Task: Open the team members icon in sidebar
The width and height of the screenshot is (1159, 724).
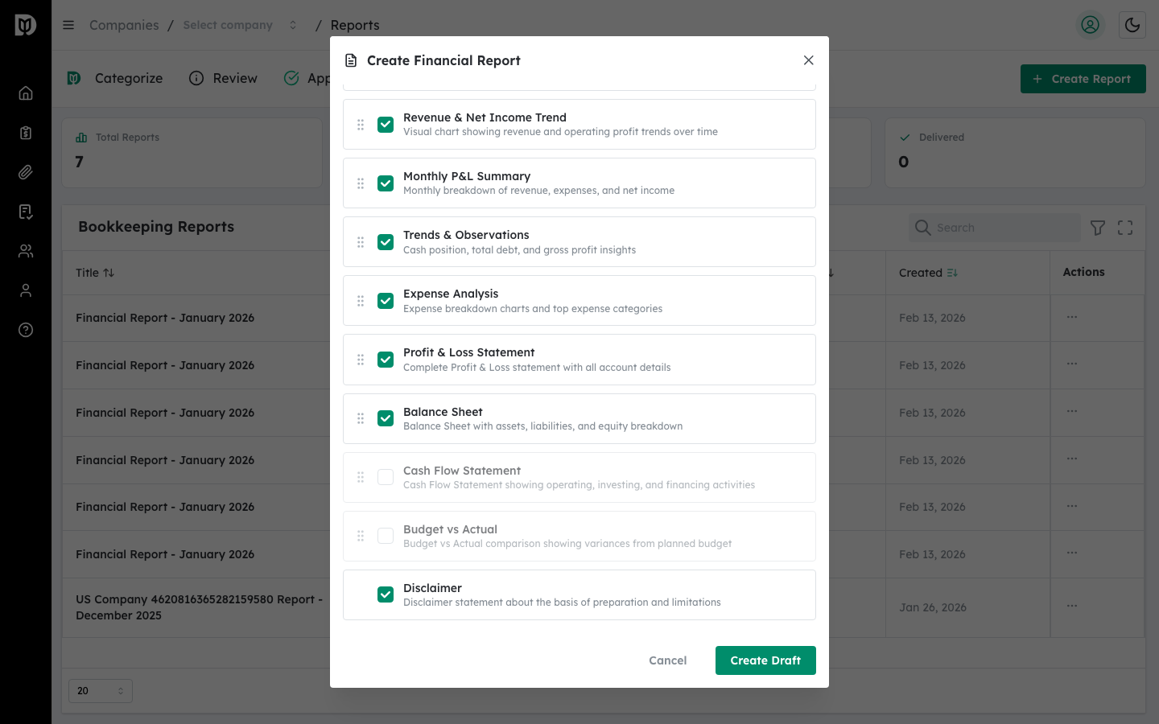Action: coord(26,250)
